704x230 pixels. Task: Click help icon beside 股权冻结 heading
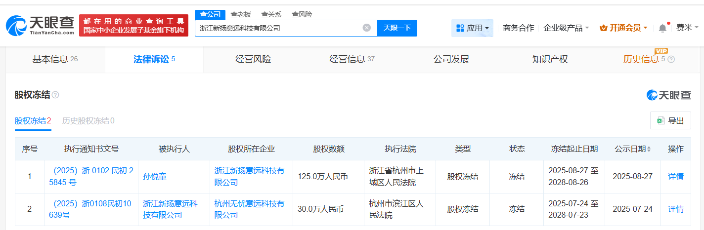pyautogui.click(x=55, y=95)
